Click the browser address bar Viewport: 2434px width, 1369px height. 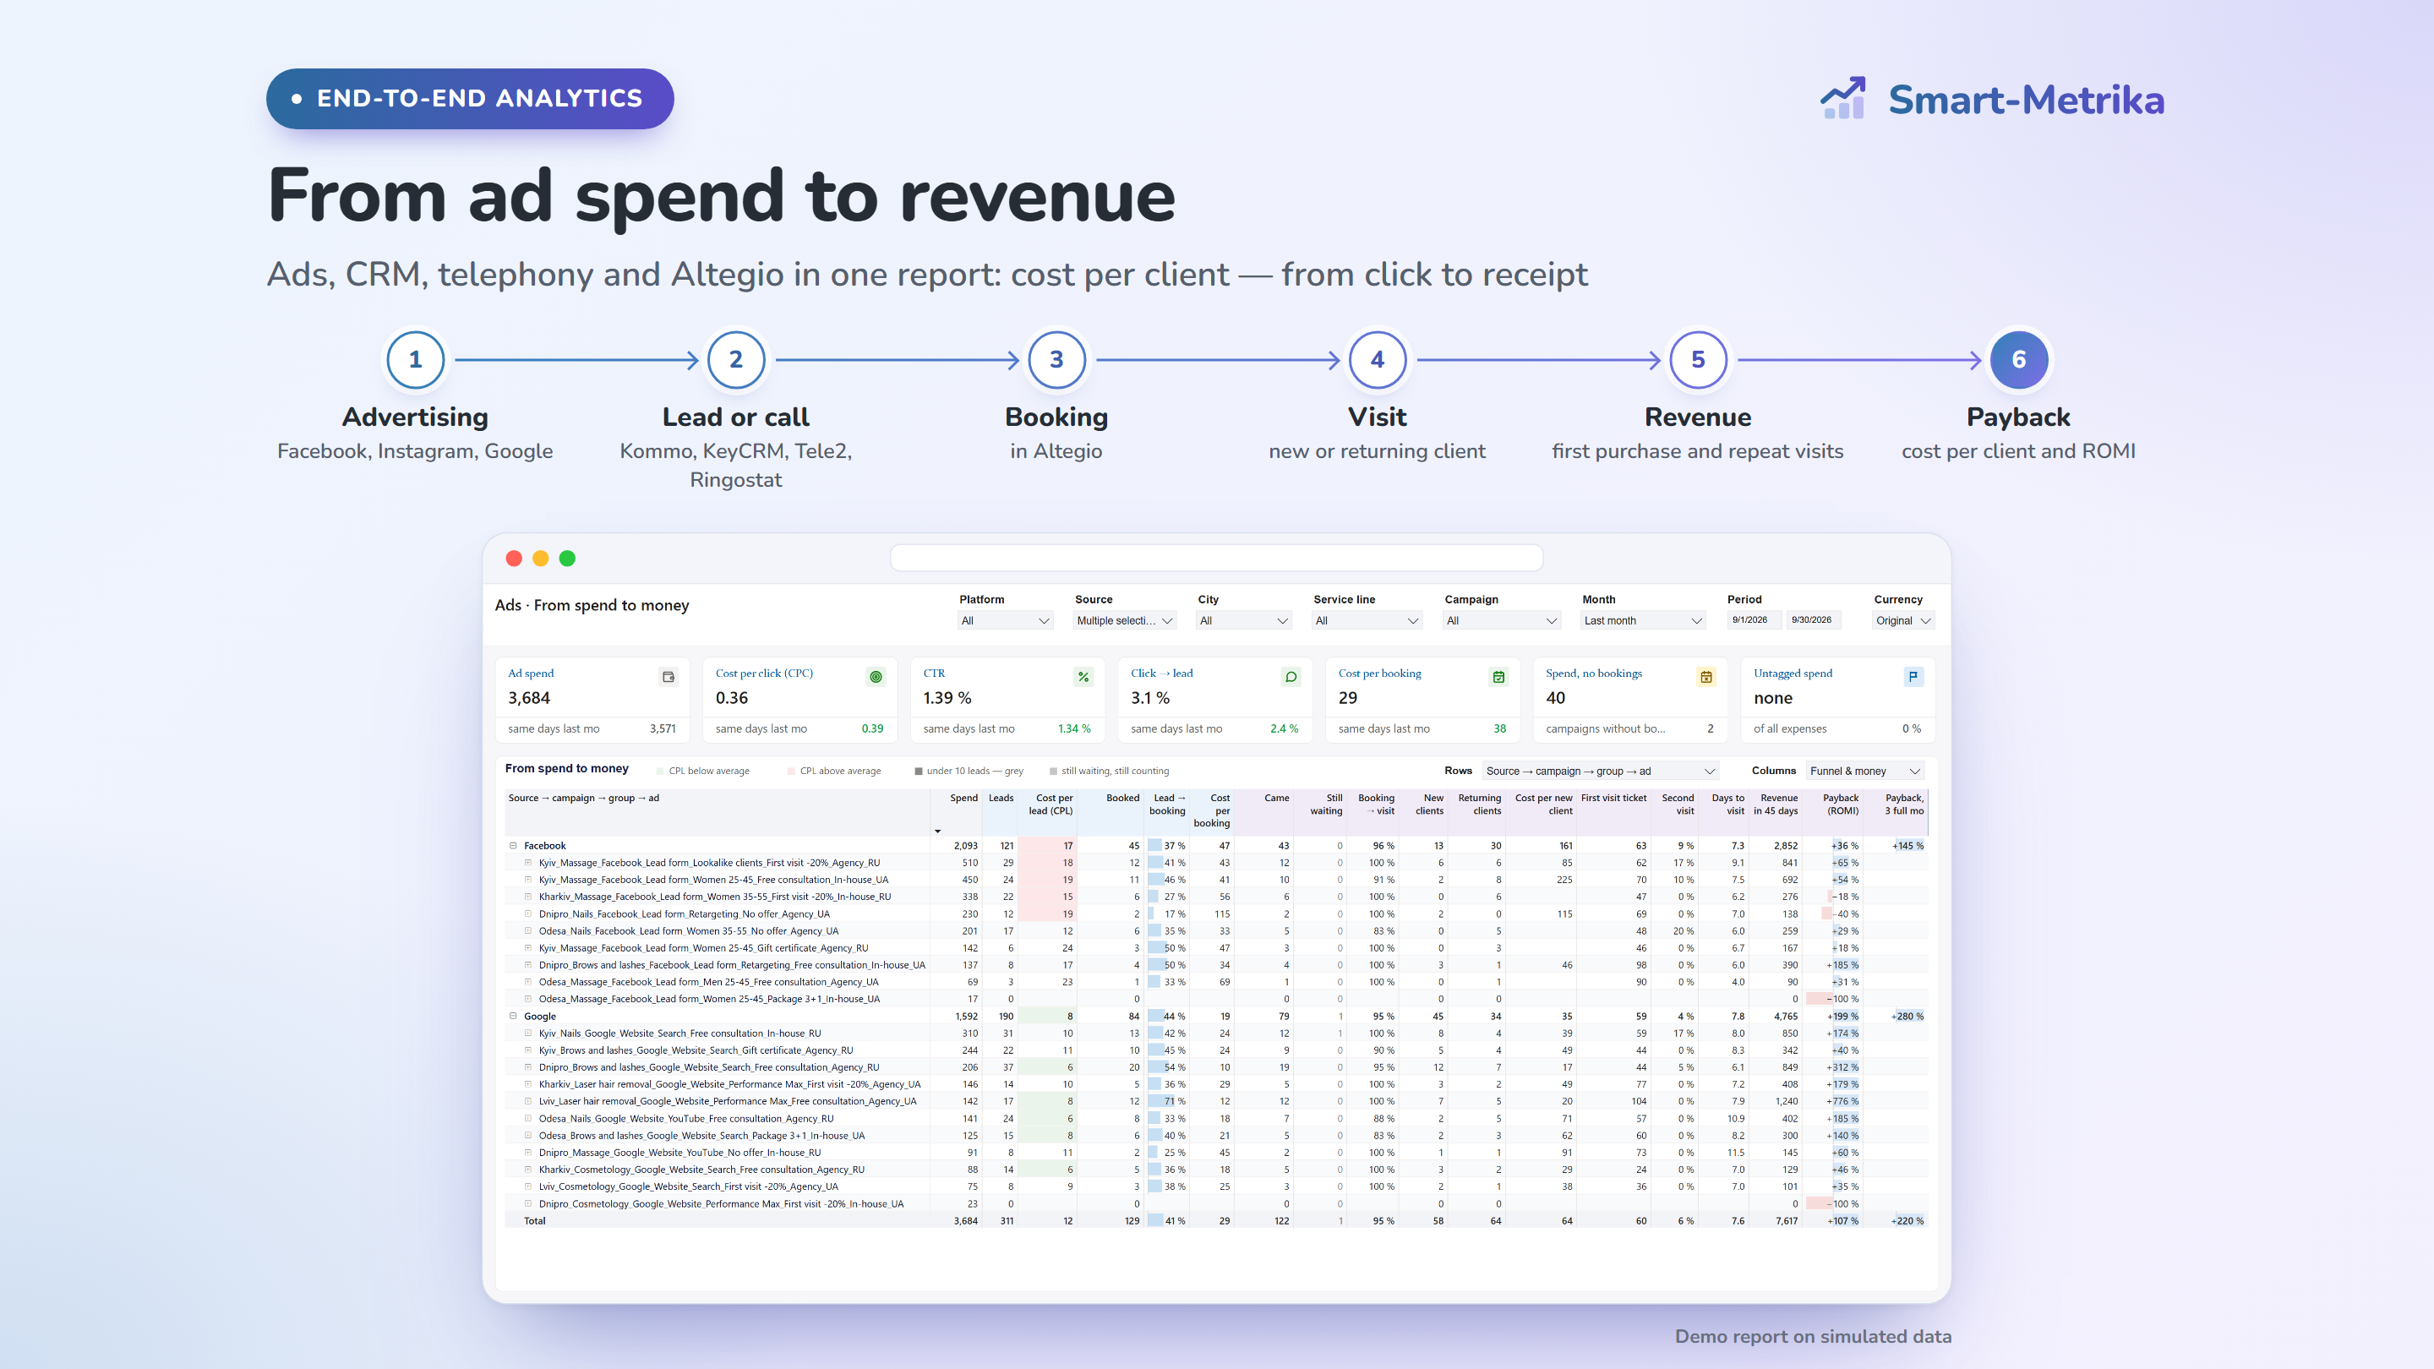(x=1216, y=558)
